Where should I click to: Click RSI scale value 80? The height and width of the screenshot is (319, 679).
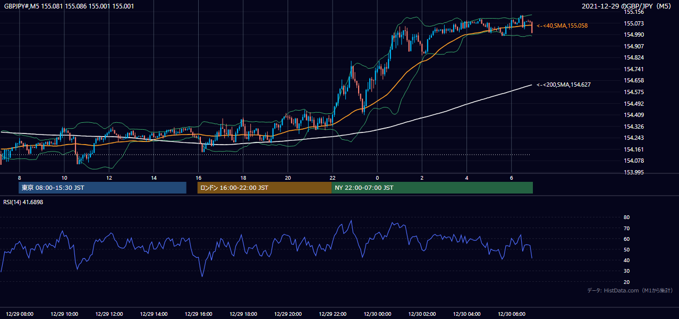[x=627, y=217]
